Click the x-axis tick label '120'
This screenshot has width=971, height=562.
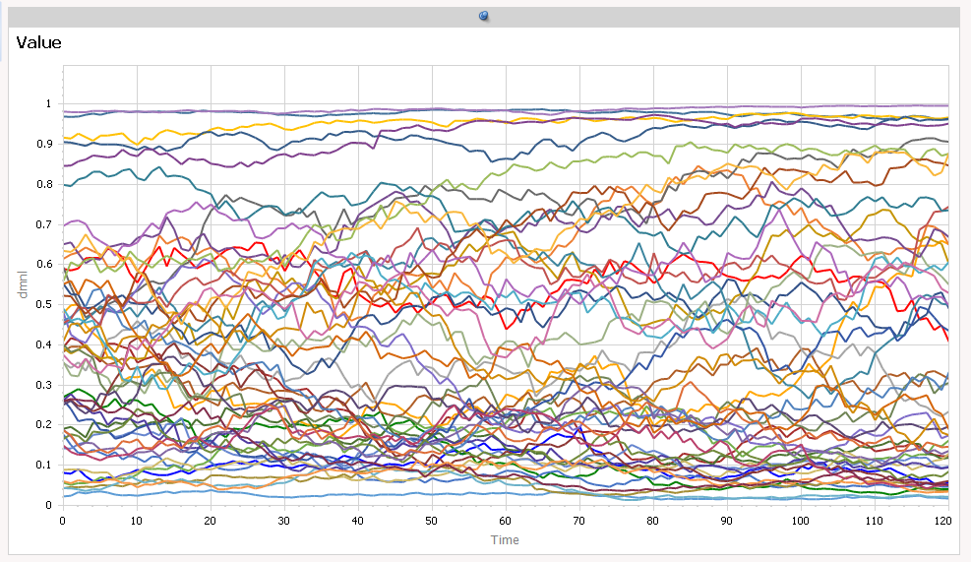point(943,521)
